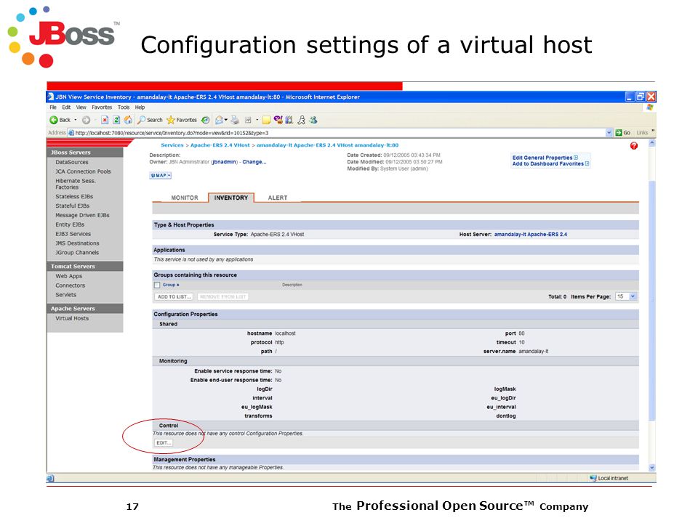
Task: Click the Mail envelope icon
Action: click(x=219, y=120)
